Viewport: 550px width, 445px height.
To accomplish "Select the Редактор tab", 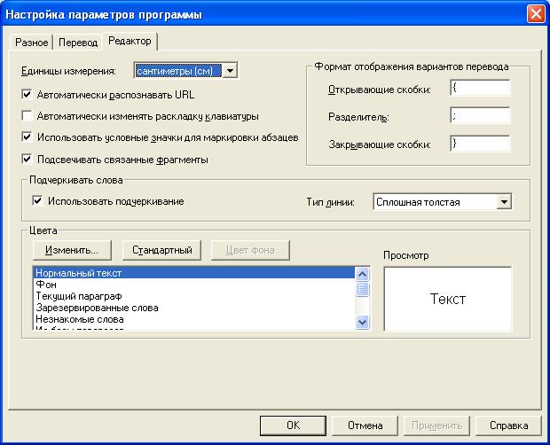I will pyautogui.click(x=130, y=41).
